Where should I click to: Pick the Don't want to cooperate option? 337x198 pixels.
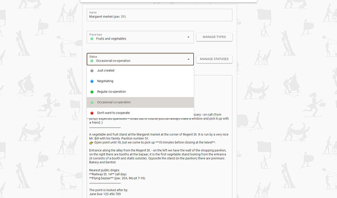140,113
